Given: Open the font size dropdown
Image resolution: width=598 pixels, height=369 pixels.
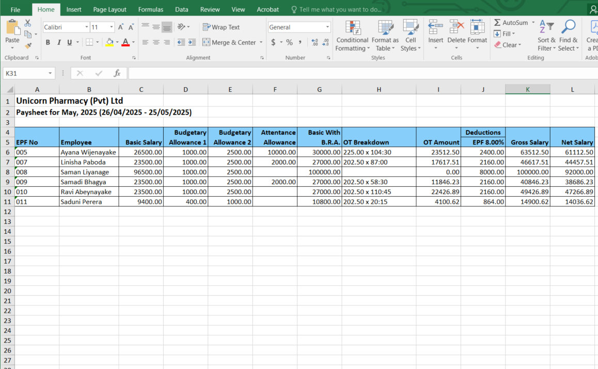Looking at the screenshot, I should 112,27.
